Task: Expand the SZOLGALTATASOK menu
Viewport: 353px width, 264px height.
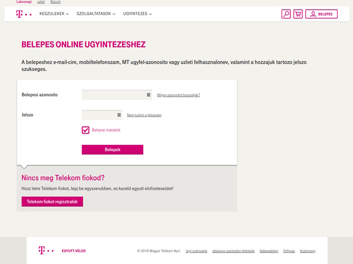Action: [x=96, y=14]
